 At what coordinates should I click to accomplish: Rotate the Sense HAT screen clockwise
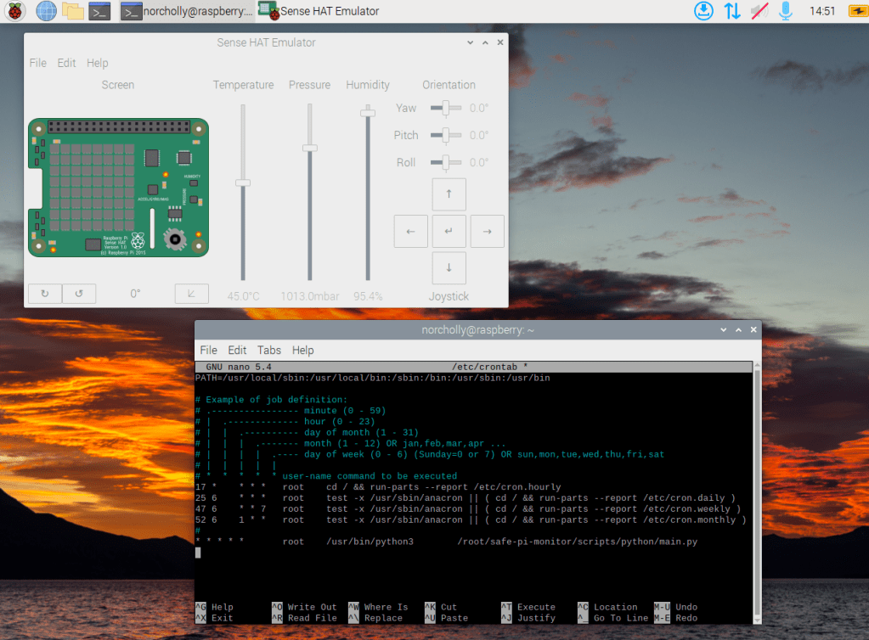point(44,294)
